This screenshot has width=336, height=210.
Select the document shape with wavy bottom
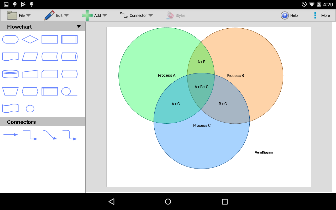pyautogui.click(x=10, y=57)
